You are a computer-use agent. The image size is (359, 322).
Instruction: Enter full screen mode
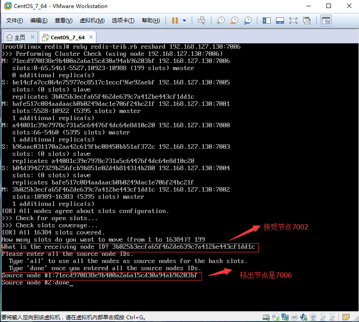pos(293,21)
